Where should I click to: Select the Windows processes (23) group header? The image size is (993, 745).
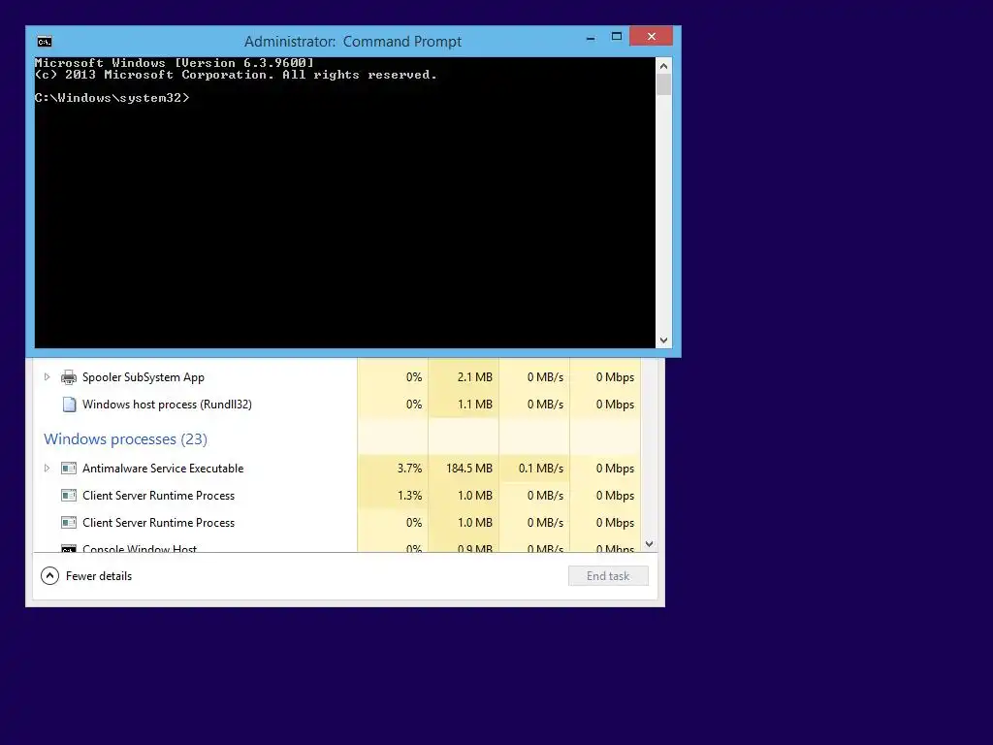click(x=125, y=439)
